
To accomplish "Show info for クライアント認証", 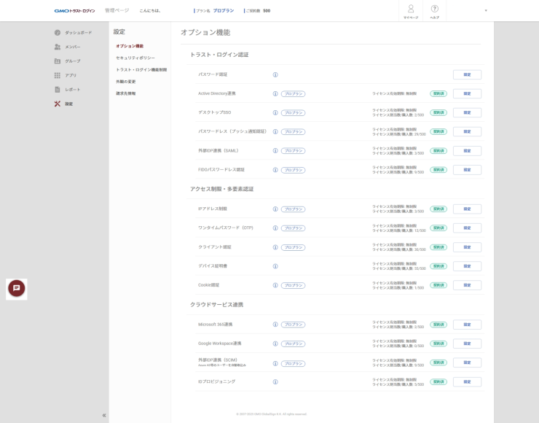I will (x=275, y=247).
